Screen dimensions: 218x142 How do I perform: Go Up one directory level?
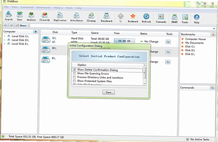click(121, 18)
